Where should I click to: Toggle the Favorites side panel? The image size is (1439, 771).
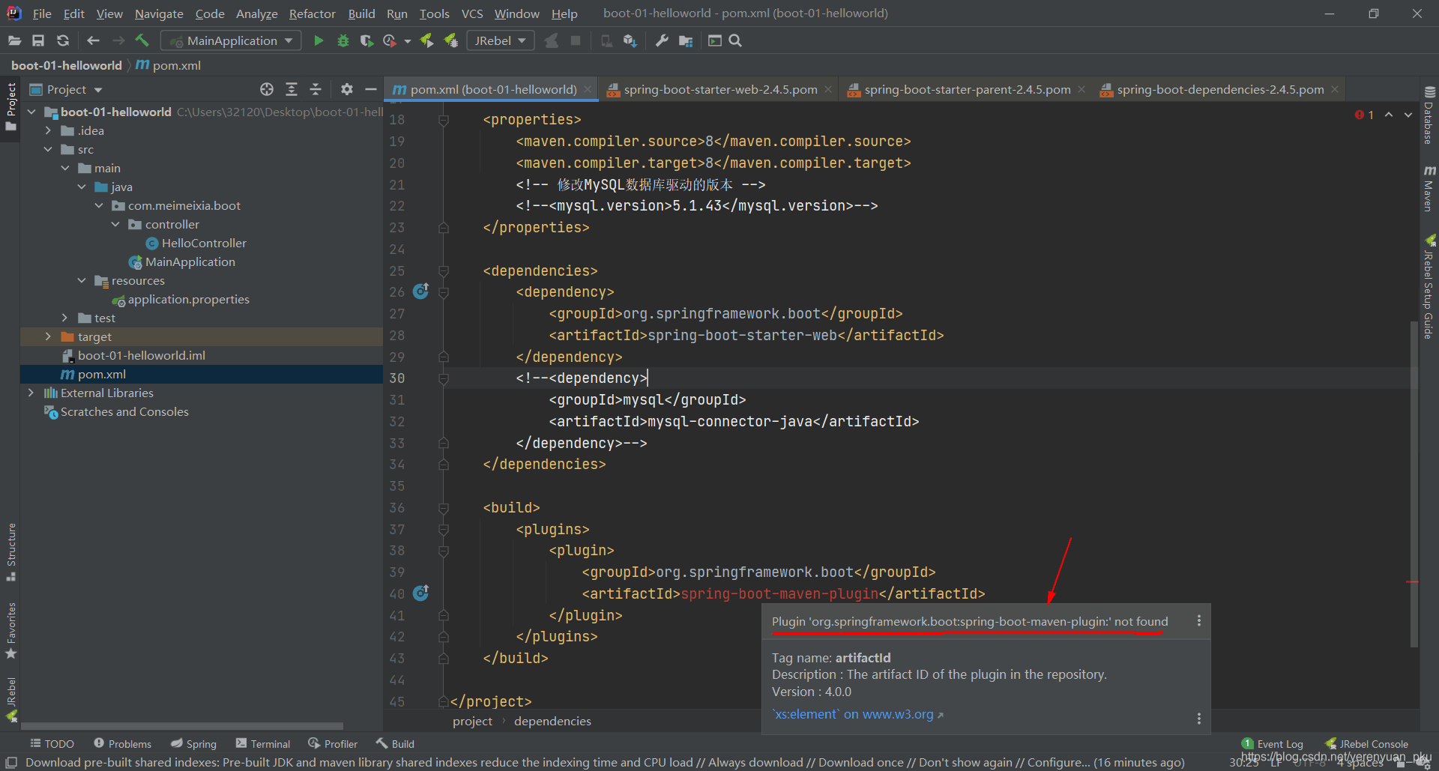click(10, 630)
